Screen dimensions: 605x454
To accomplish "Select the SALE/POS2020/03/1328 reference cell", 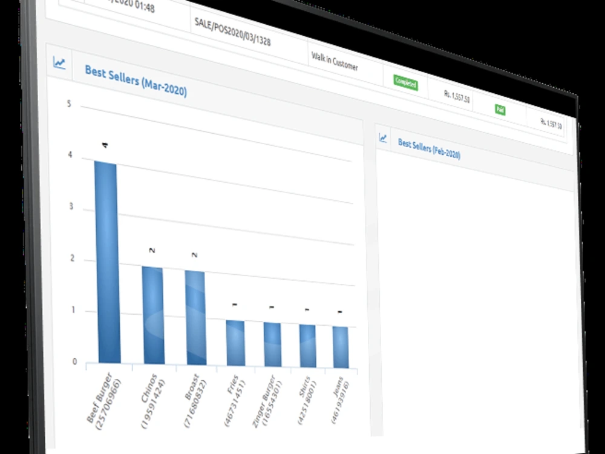I will click(233, 33).
